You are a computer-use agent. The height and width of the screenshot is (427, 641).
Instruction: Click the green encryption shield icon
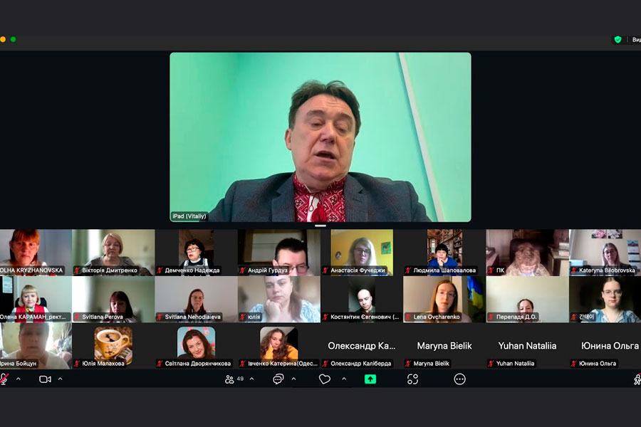[x=617, y=40]
